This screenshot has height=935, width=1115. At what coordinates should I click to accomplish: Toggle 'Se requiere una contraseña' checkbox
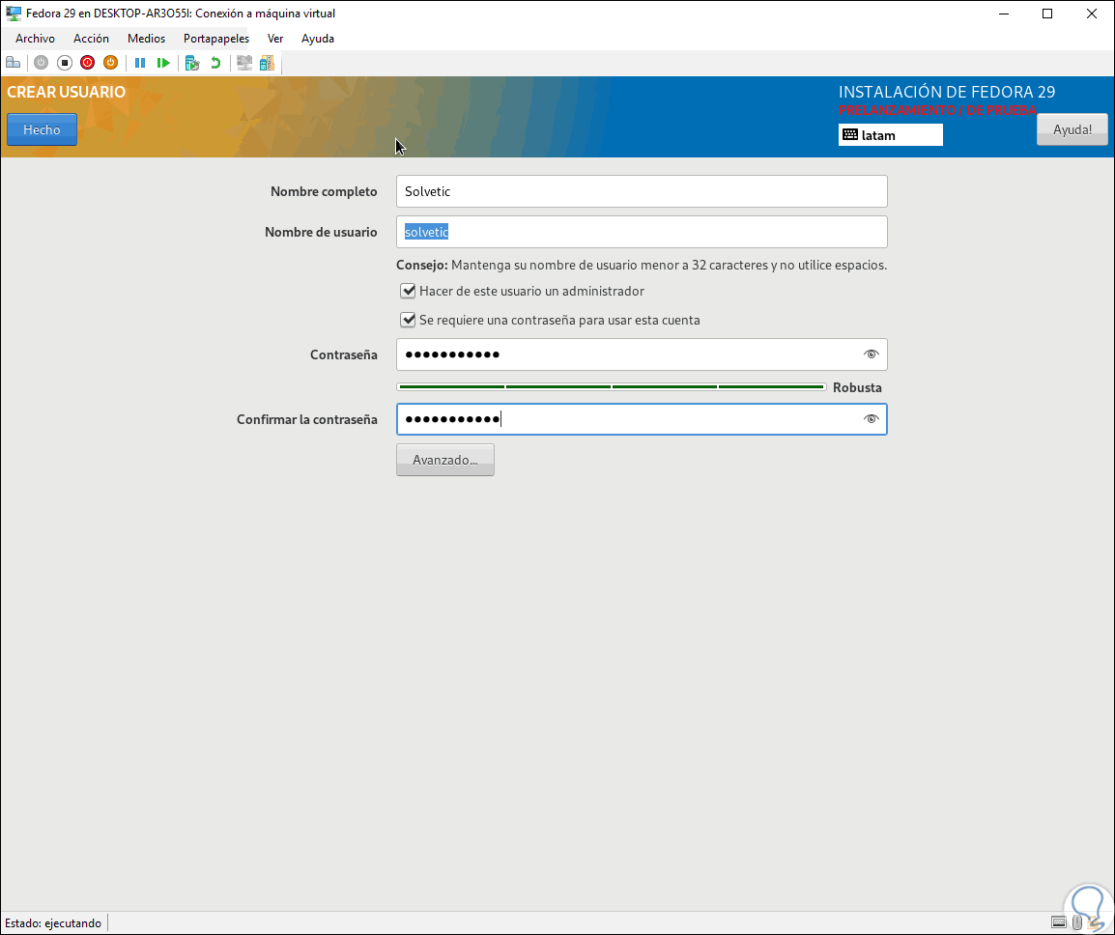tap(408, 320)
